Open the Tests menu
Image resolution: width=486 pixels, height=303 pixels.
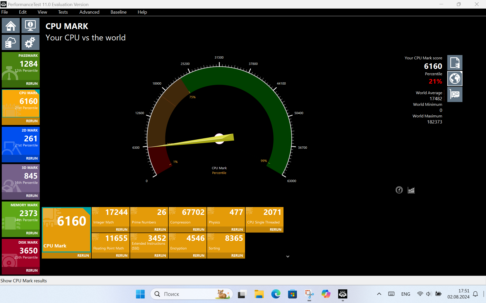coord(63,12)
